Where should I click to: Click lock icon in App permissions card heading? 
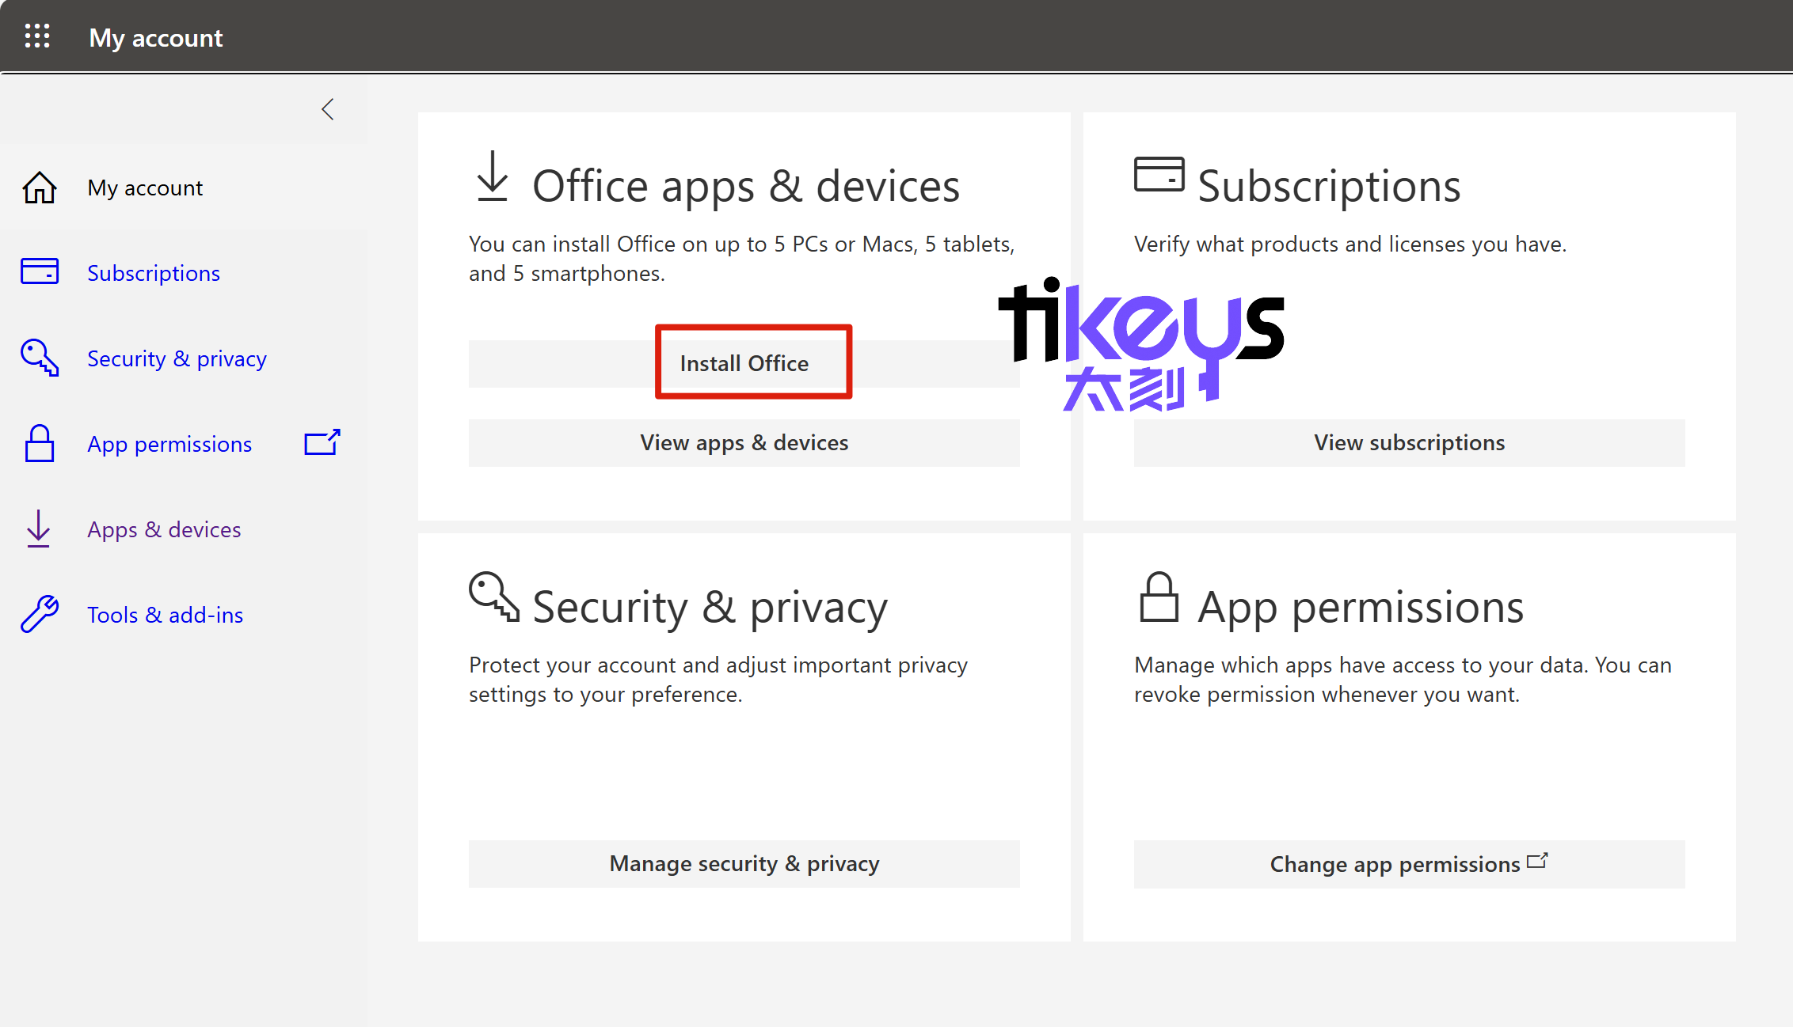pyautogui.click(x=1159, y=597)
